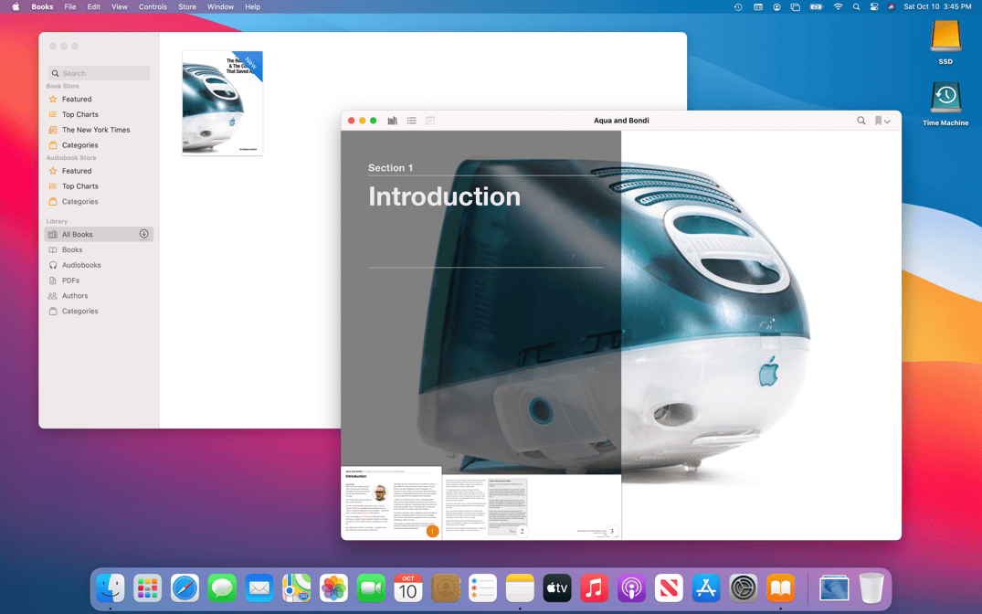Image resolution: width=982 pixels, height=614 pixels.
Task: Launch Photos from the Dock
Action: (x=333, y=588)
